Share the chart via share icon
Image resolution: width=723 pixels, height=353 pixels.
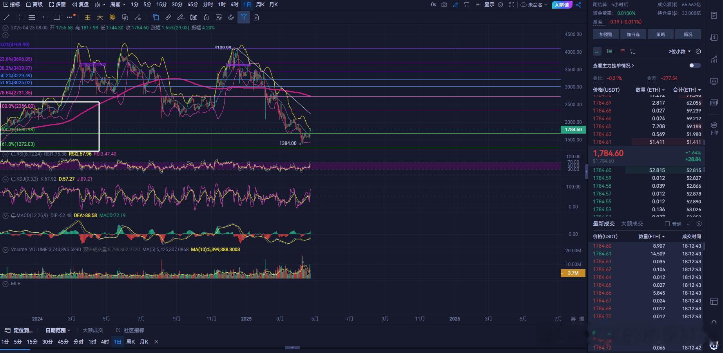(x=578, y=5)
